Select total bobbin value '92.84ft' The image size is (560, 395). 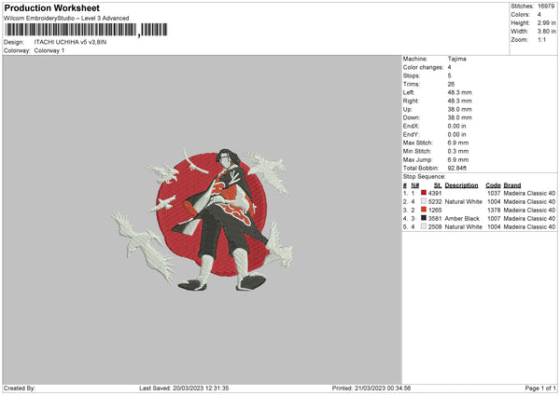456,168
